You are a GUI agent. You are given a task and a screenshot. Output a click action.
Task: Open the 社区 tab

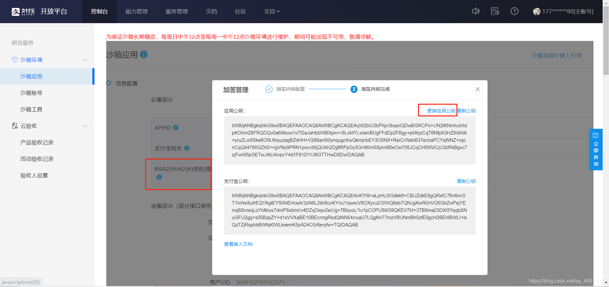click(240, 11)
